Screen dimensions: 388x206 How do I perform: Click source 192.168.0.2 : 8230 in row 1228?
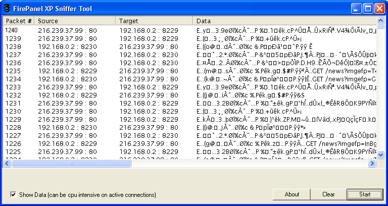(67, 128)
